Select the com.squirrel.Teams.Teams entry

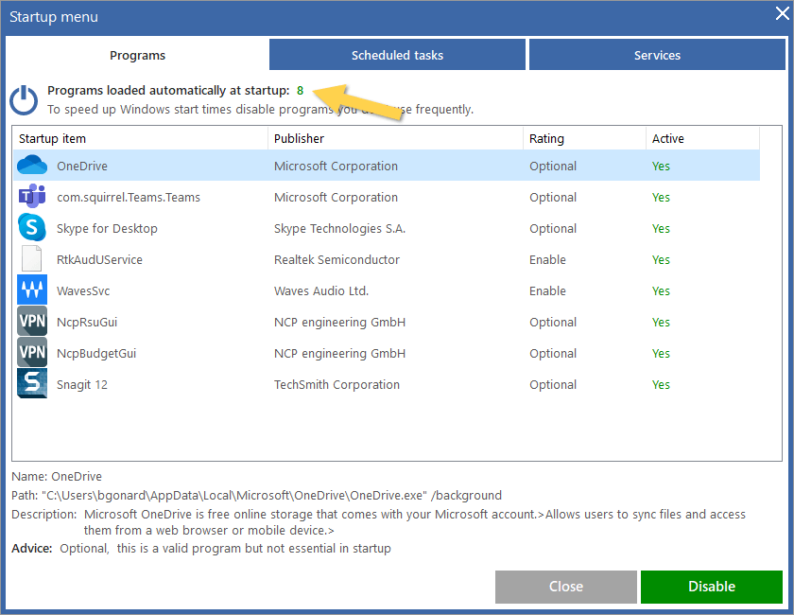point(129,197)
